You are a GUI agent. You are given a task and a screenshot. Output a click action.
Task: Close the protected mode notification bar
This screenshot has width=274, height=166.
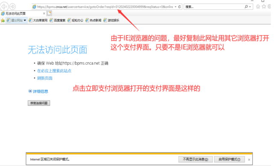249,160
